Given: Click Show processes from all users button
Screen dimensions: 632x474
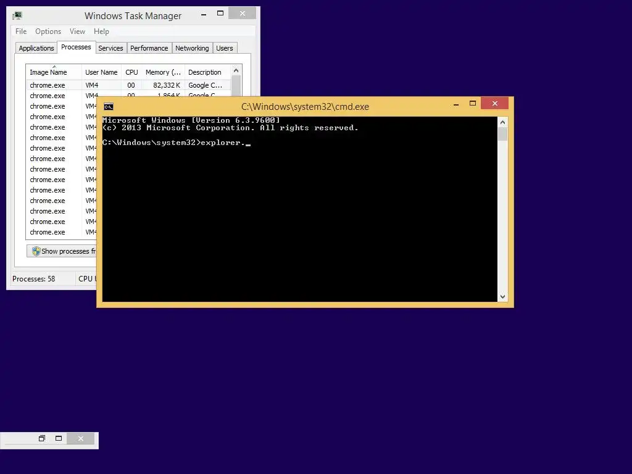Looking at the screenshot, I should 62,251.
